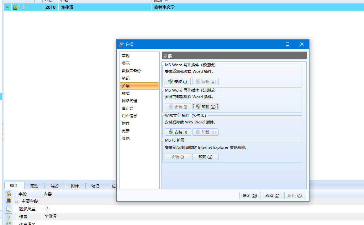
Task: Click the 题录类型 field name
Action: coord(27,209)
